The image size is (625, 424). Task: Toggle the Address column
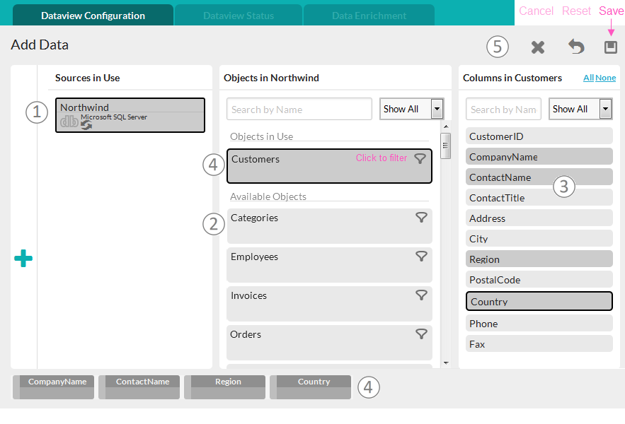(x=539, y=218)
